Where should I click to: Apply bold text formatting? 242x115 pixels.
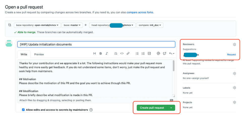pos(101,53)
